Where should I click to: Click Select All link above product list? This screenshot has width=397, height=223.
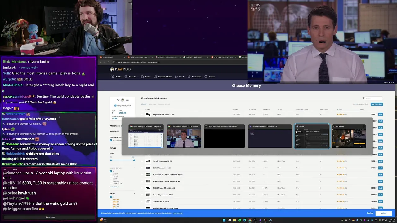click(x=144, y=104)
